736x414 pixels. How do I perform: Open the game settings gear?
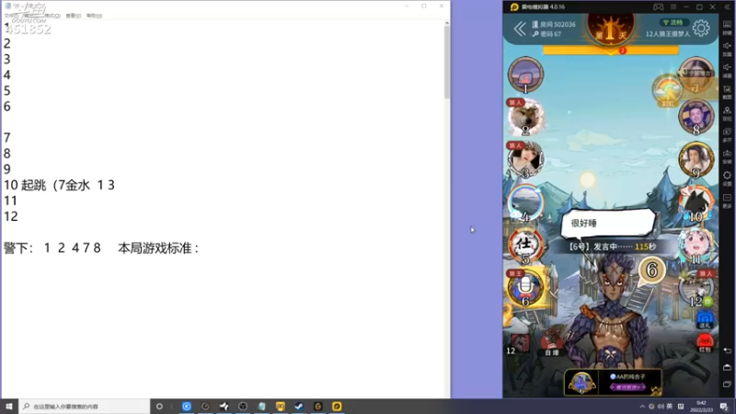point(701,29)
